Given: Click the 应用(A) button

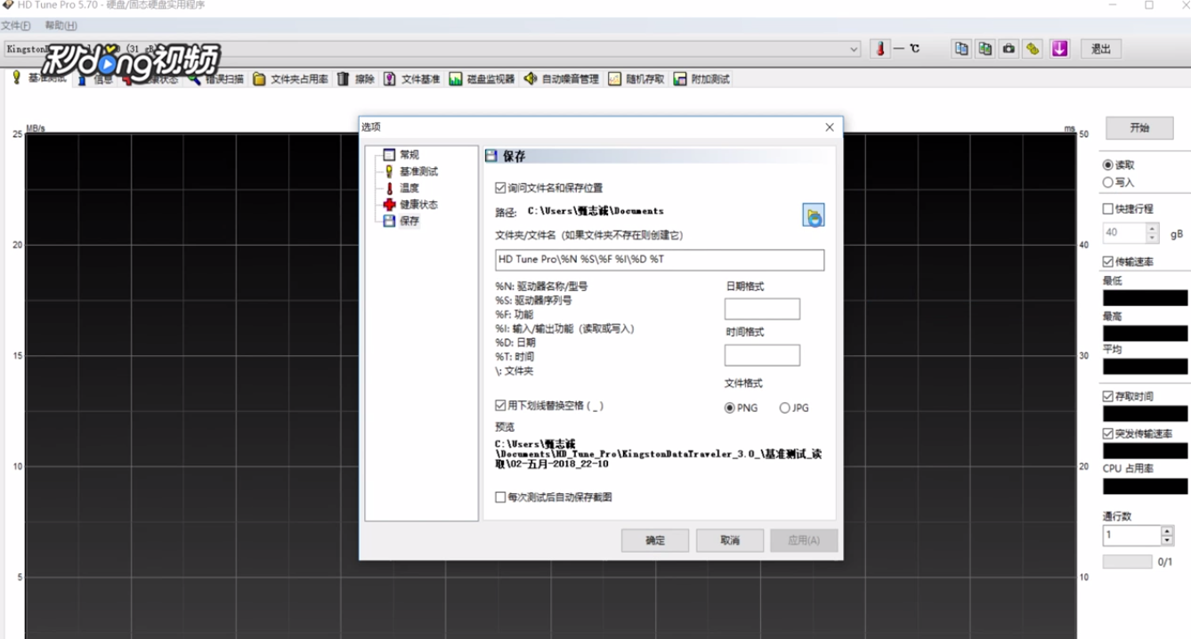Looking at the screenshot, I should click(804, 540).
